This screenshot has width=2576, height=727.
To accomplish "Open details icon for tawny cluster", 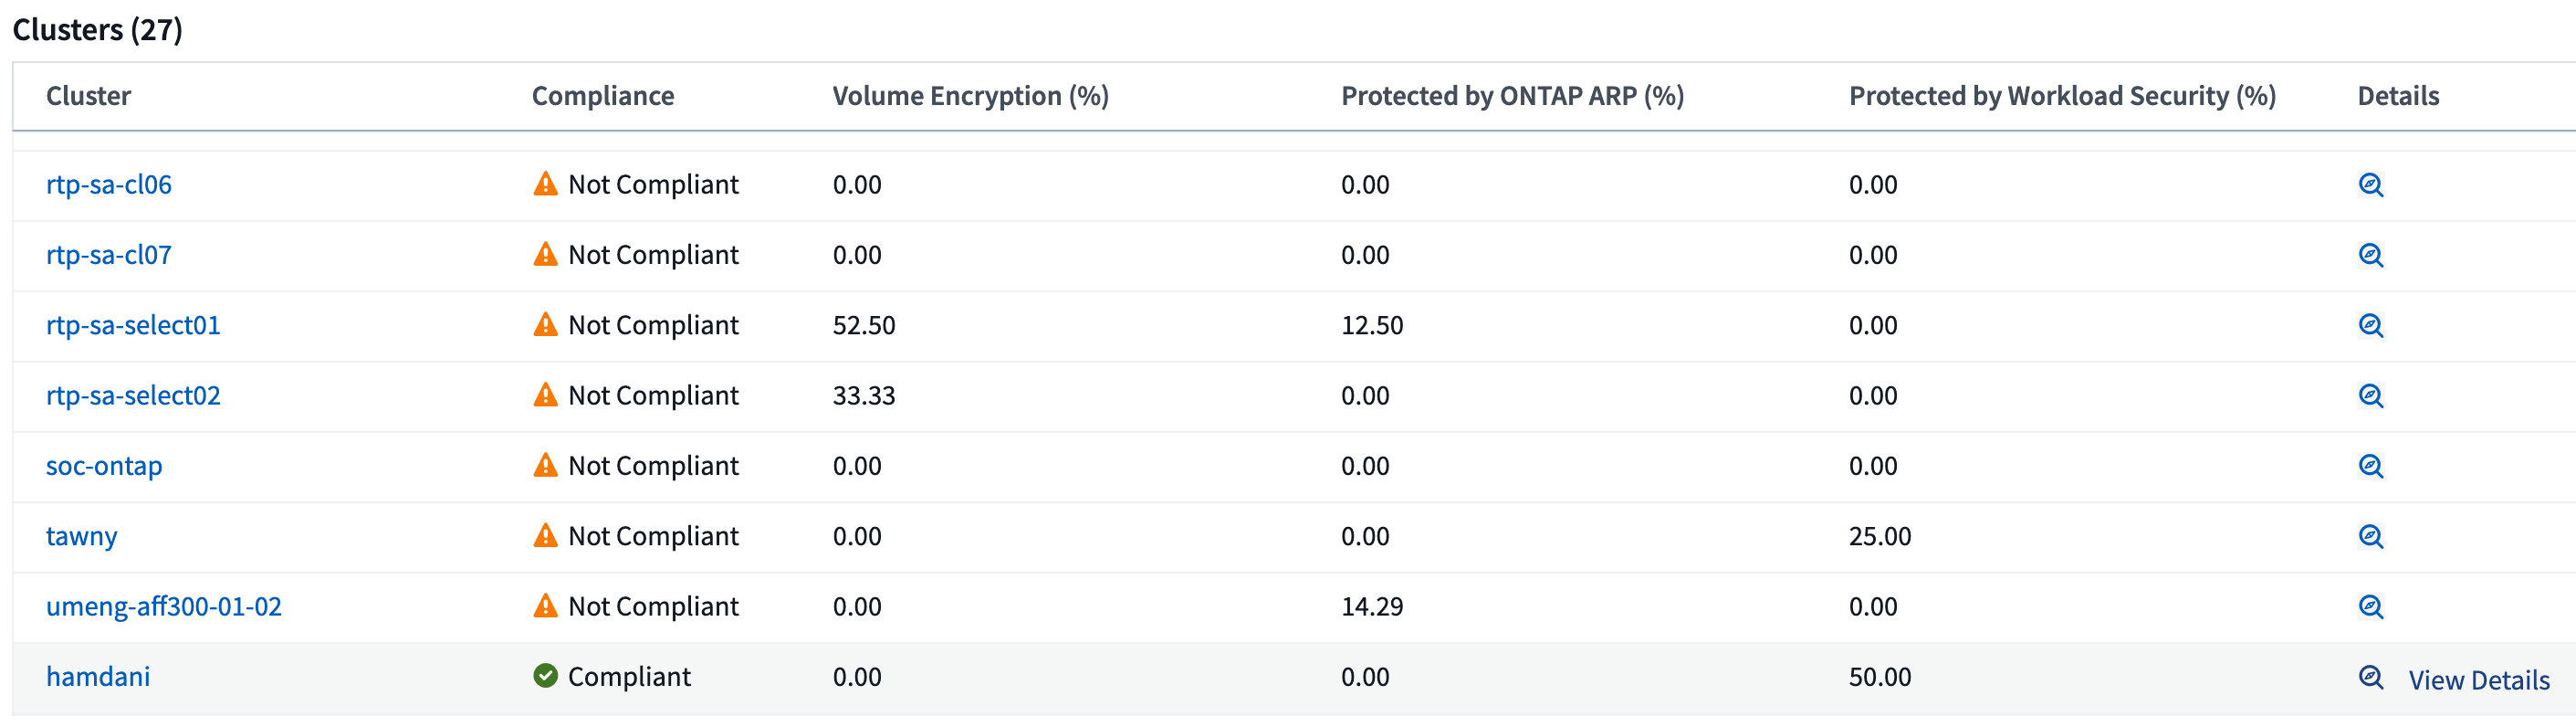I will tap(2370, 536).
